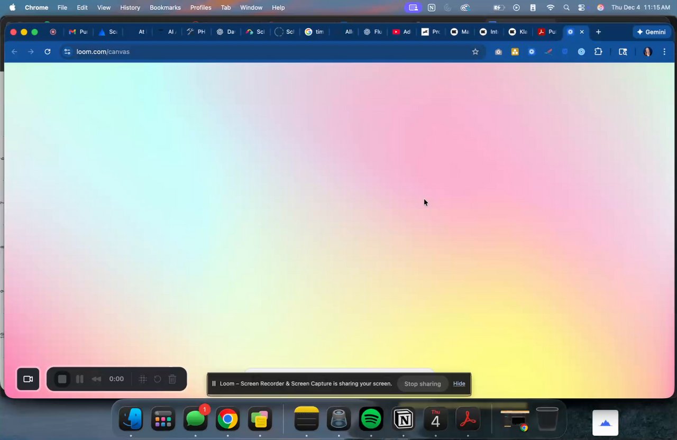This screenshot has width=677, height=440.
Task: Open Spotify from the Dock
Action: tap(371, 420)
